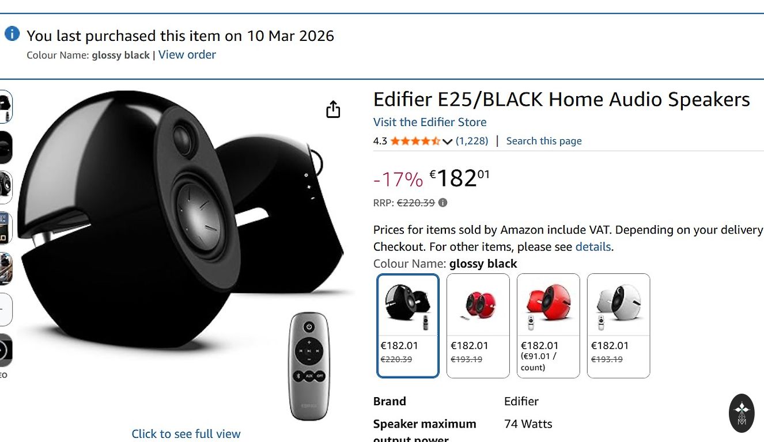Image resolution: width=764 pixels, height=442 pixels.
Task: Open the floating assistant icon bottom right
Action: [x=742, y=413]
